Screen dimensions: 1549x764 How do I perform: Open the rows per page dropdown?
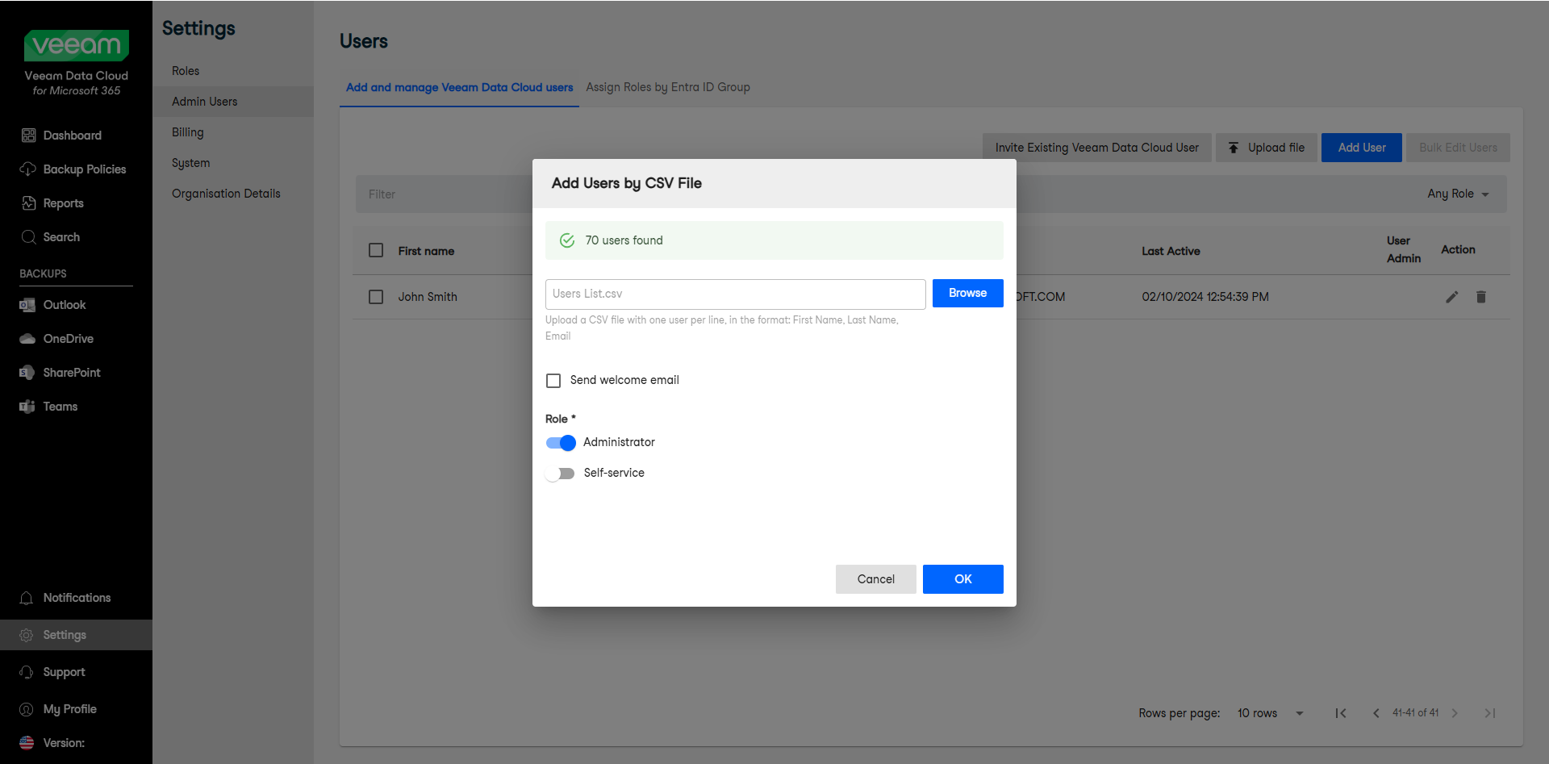coord(1271,713)
